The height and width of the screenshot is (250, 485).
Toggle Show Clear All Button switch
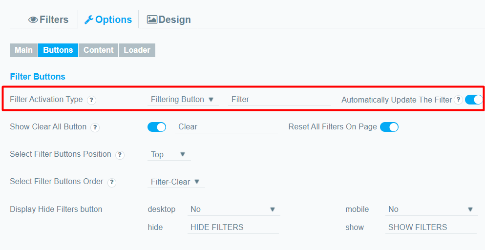coord(157,127)
